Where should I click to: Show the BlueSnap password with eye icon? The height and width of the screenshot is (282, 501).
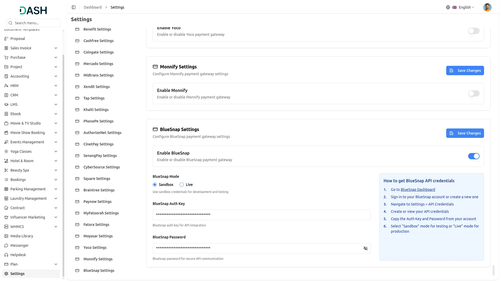(365, 248)
